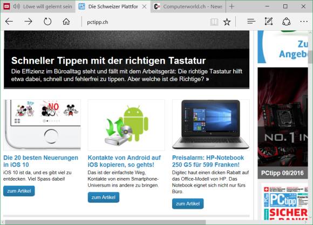Open Kontakte von Android auf iOS kopieren link
The height and width of the screenshot is (225, 313).
[x=124, y=161]
